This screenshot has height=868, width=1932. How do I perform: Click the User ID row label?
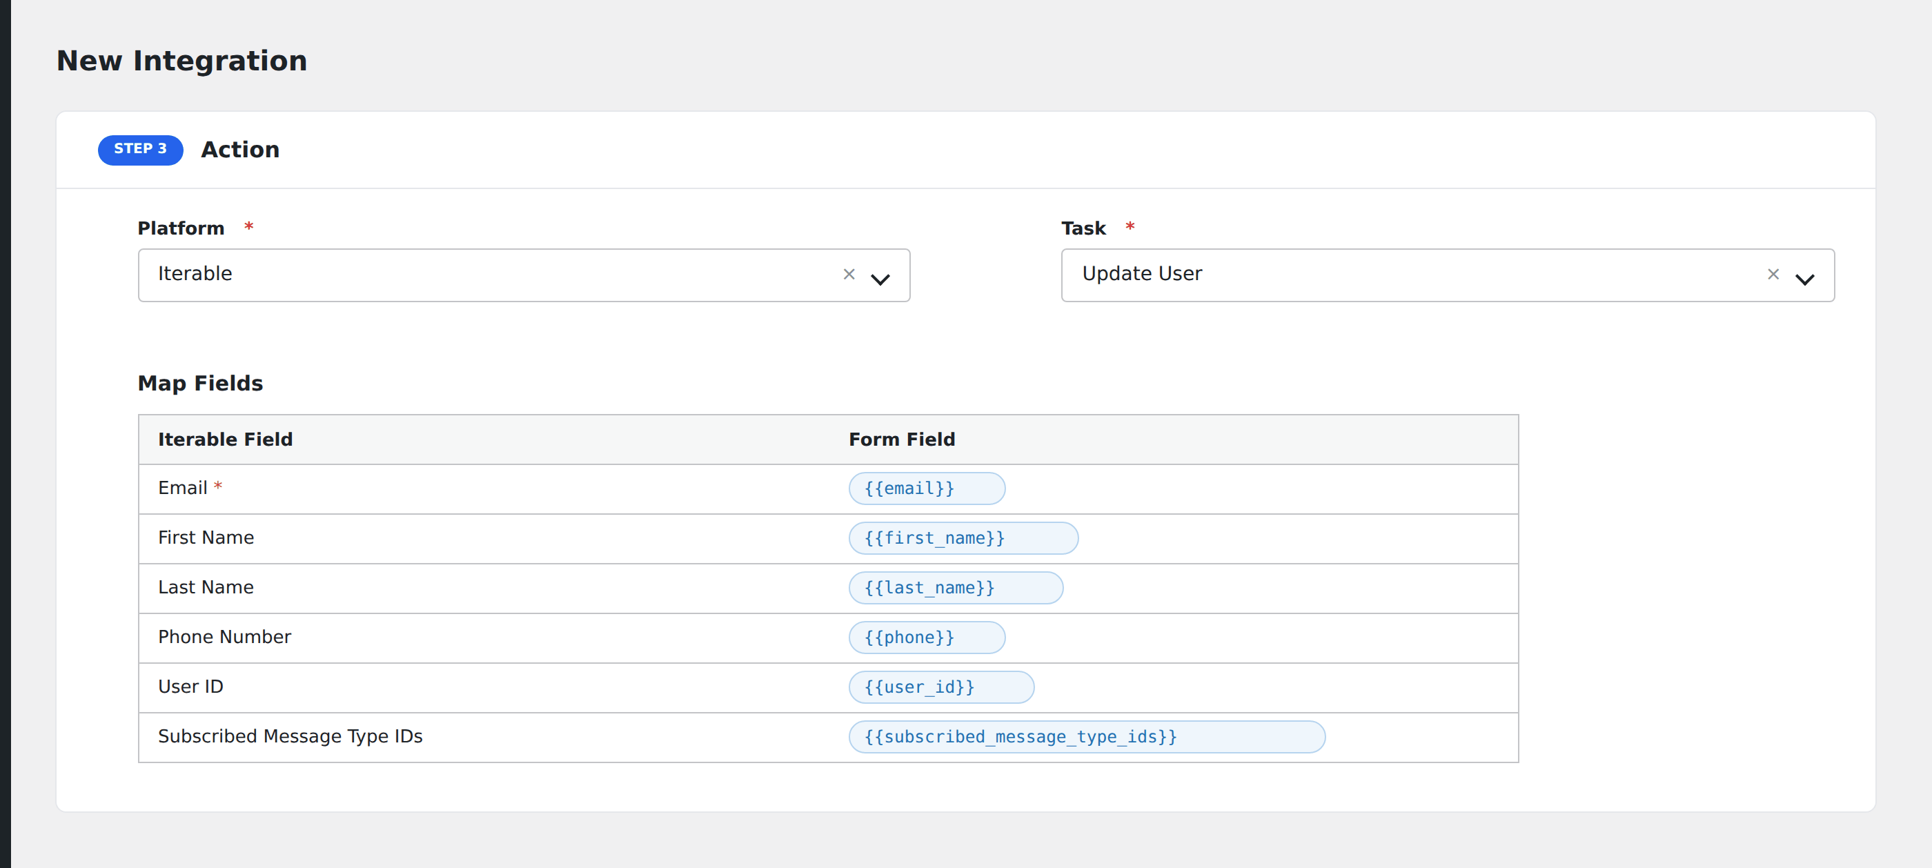click(190, 686)
